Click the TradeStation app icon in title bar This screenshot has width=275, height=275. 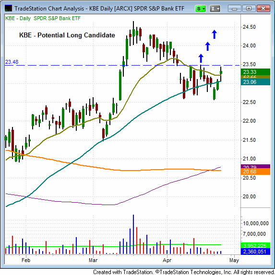(8, 8)
